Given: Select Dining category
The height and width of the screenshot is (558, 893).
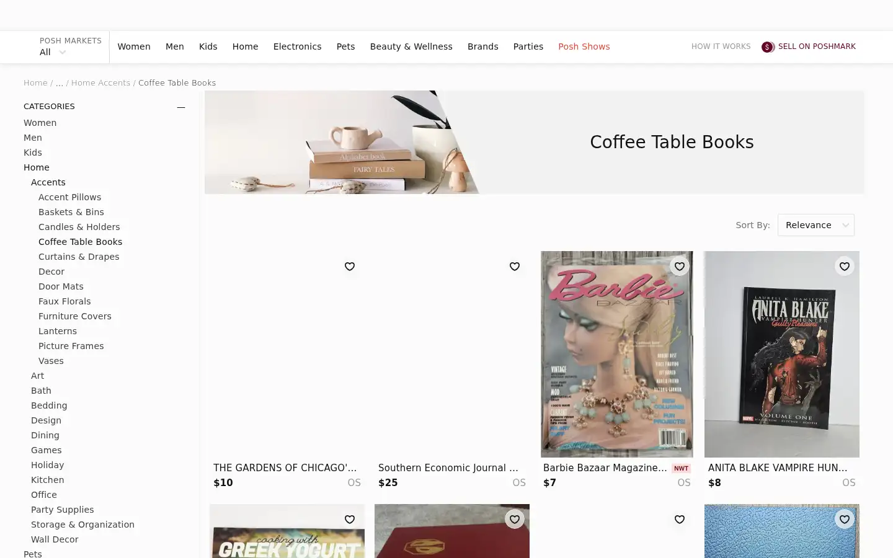Looking at the screenshot, I should (45, 435).
